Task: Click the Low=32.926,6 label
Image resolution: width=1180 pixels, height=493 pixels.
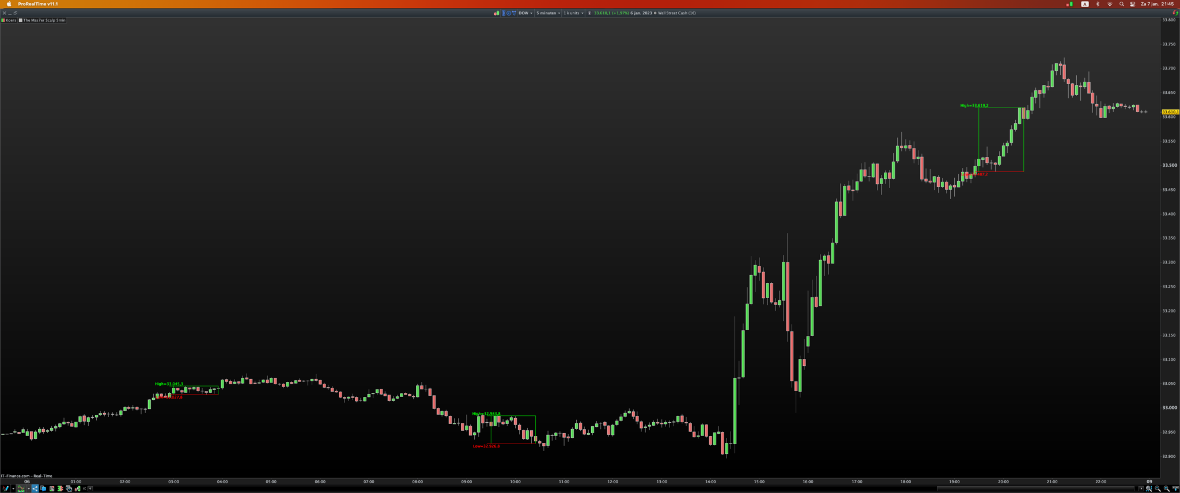Action: tap(486, 446)
